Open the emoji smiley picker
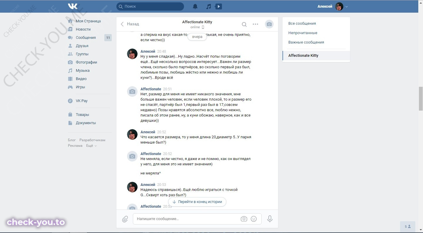This screenshot has width=423, height=233. [x=254, y=219]
